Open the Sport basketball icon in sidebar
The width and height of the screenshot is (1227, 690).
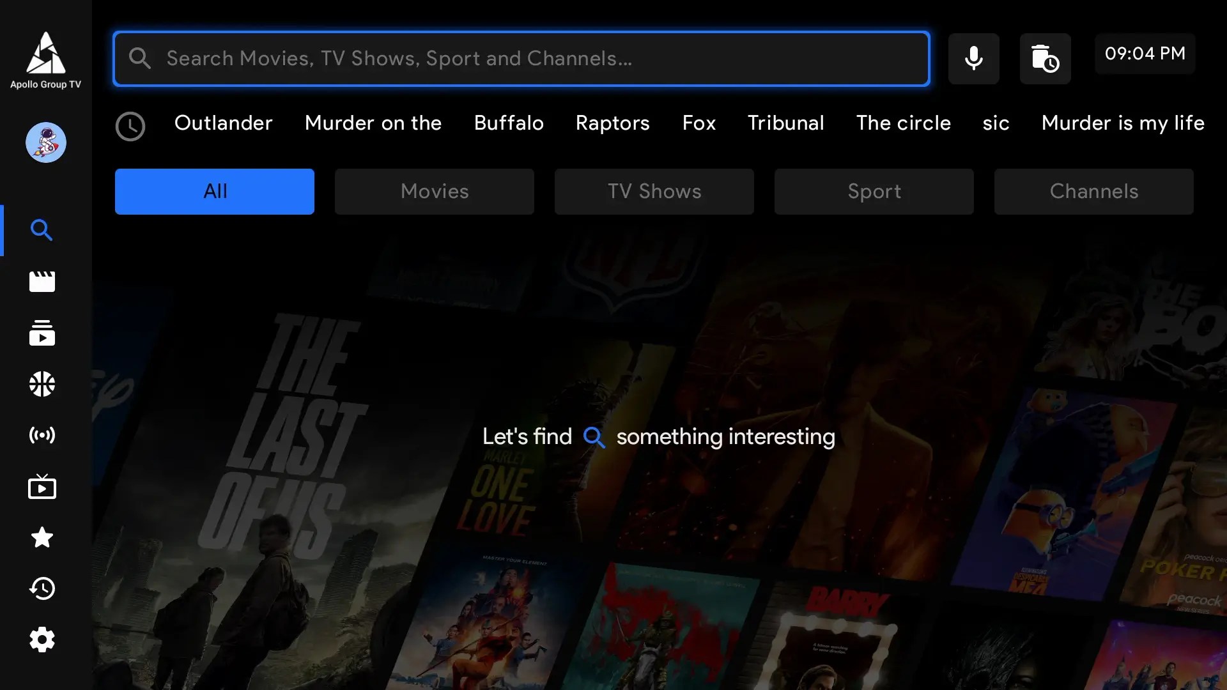(42, 384)
